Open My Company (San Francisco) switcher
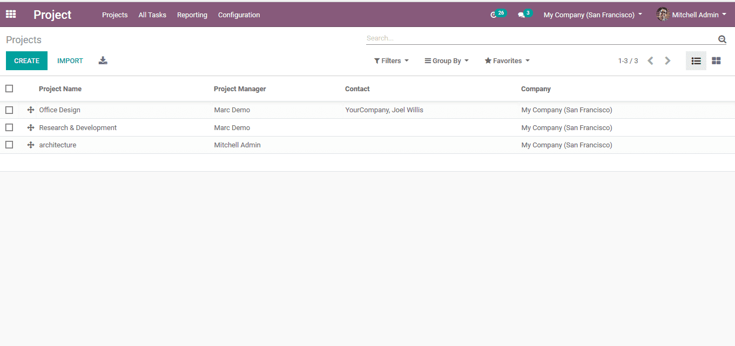 pos(593,15)
